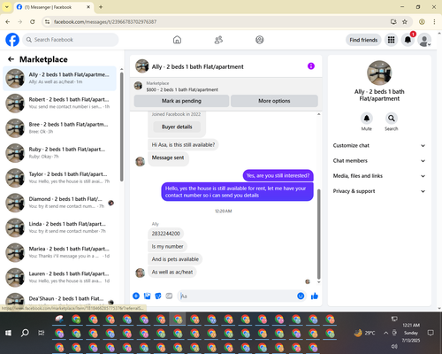Expand Chat members section

(x=379, y=161)
